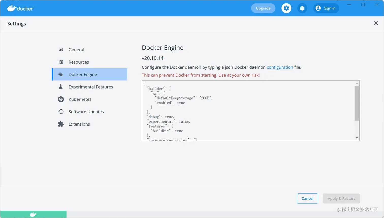
Task: Click the "defaultKeepStorage": "20GB" line
Action: [x=184, y=98]
